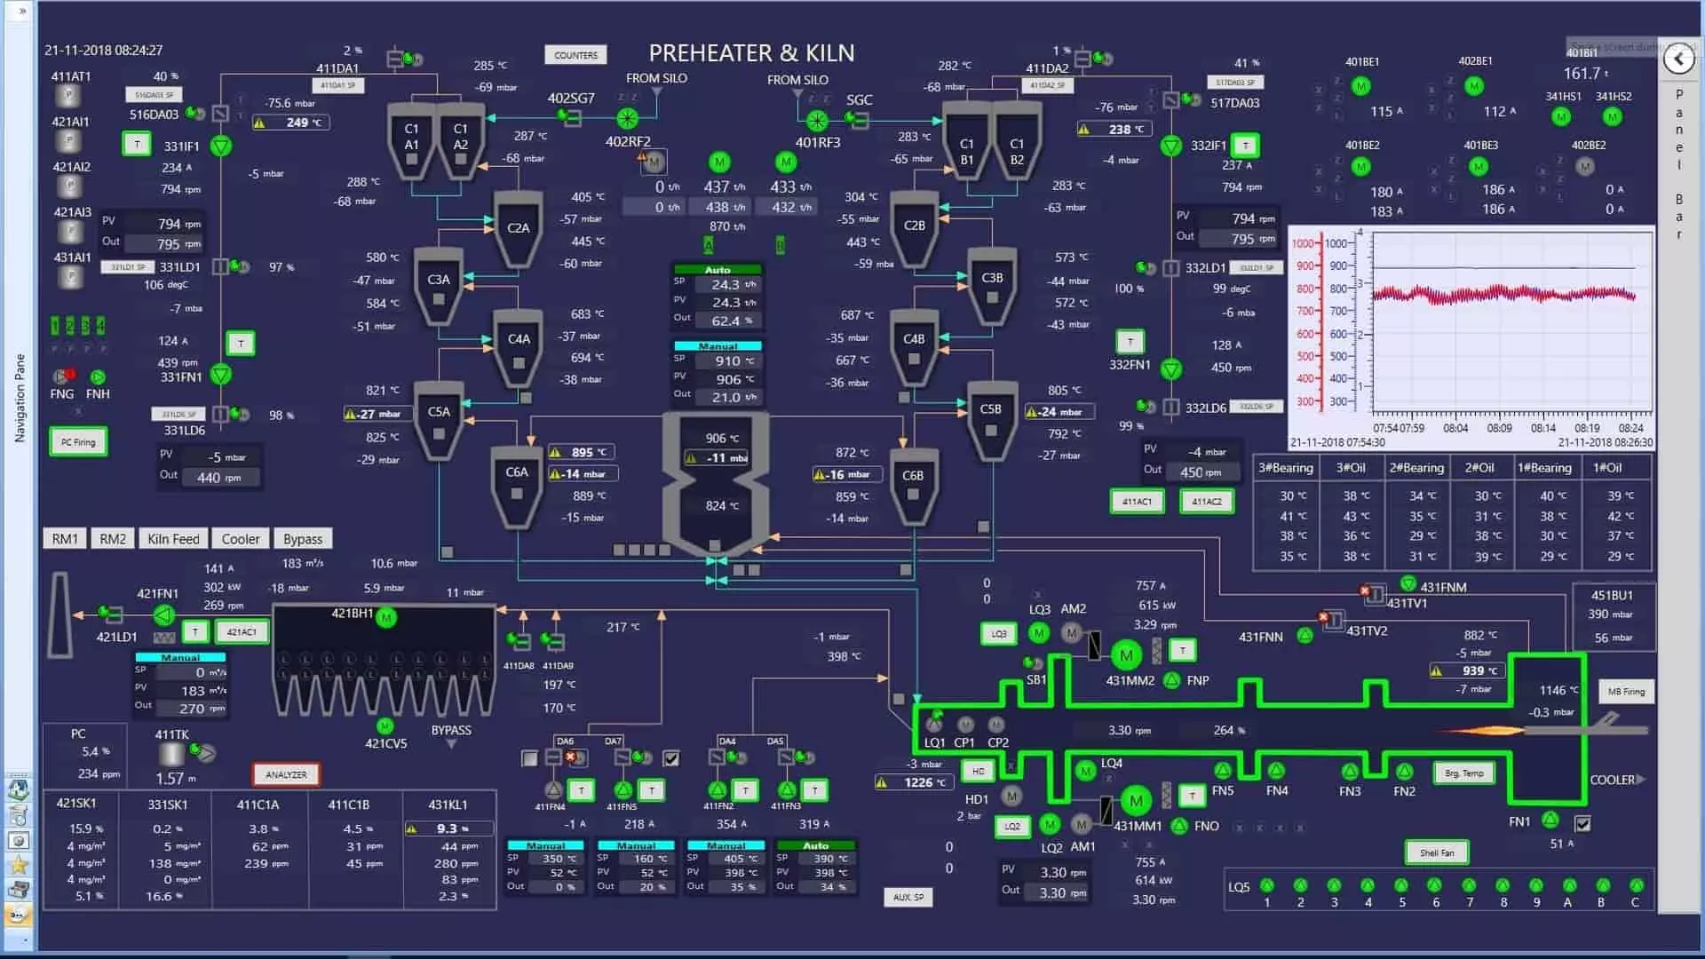The width and height of the screenshot is (1705, 959).
Task: Toggle the T button next to 431MM2
Action: [x=1183, y=651]
